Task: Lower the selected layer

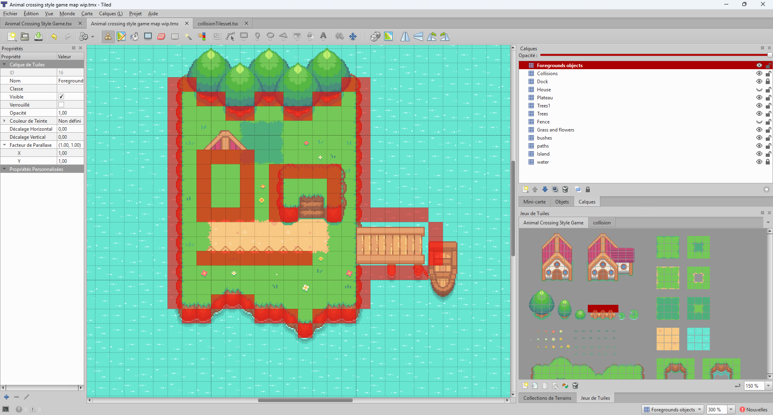Action: (545, 189)
